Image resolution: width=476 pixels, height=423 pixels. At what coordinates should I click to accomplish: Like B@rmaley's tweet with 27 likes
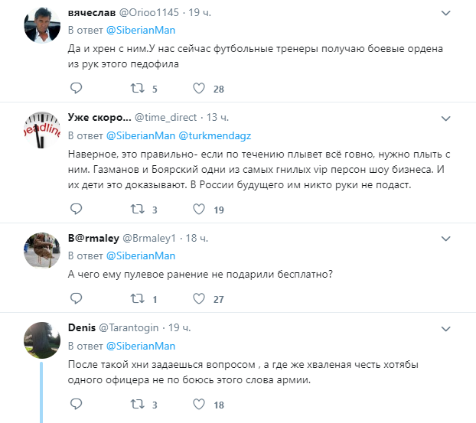tap(199, 299)
